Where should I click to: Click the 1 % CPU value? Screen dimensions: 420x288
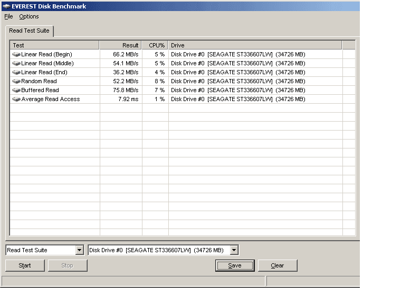(160, 99)
